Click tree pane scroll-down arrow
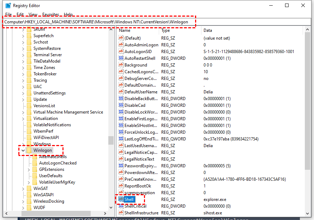Screen dimensions: 314x220 111,208
